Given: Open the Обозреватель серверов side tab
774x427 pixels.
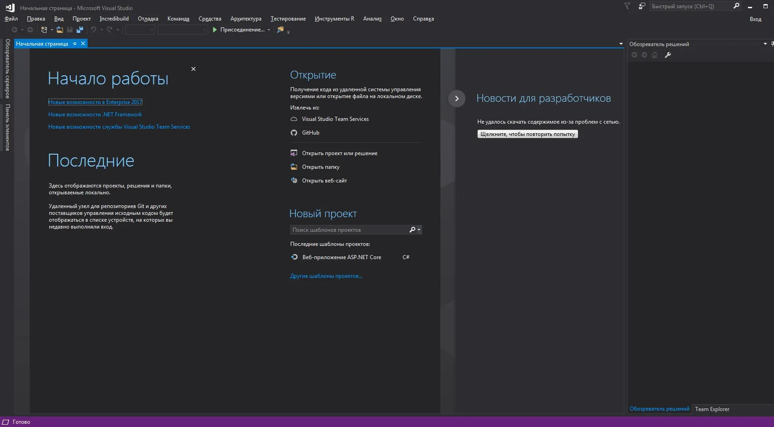Looking at the screenshot, I should [7, 68].
